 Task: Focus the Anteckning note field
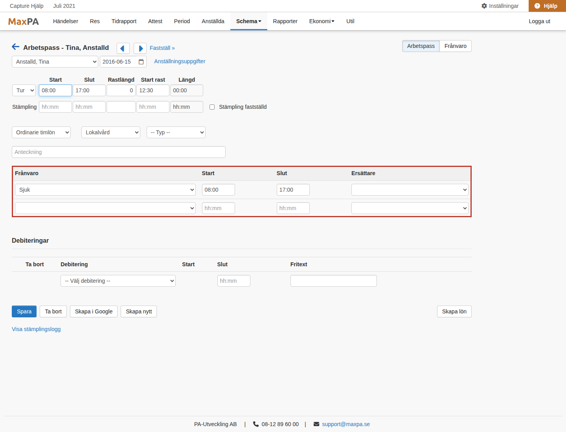[119, 152]
